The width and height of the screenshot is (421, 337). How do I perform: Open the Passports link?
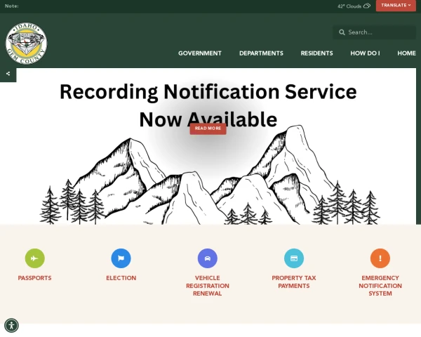click(x=34, y=278)
